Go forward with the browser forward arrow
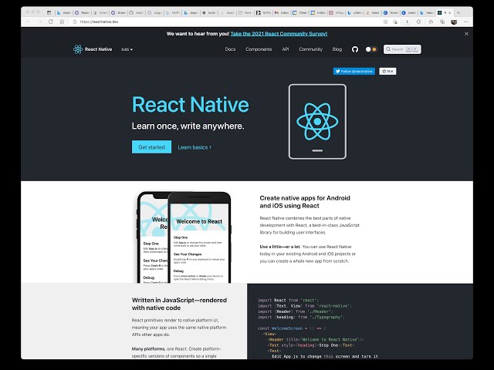The width and height of the screenshot is (494, 370). click(39, 22)
